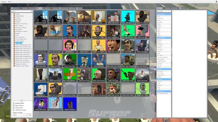The height and width of the screenshot is (122, 218).
Task: Open the Drawing menu in top bar
Action: [3, 2]
